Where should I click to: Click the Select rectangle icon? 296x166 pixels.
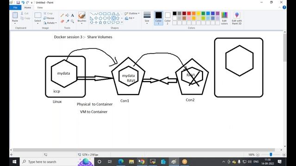37,15
